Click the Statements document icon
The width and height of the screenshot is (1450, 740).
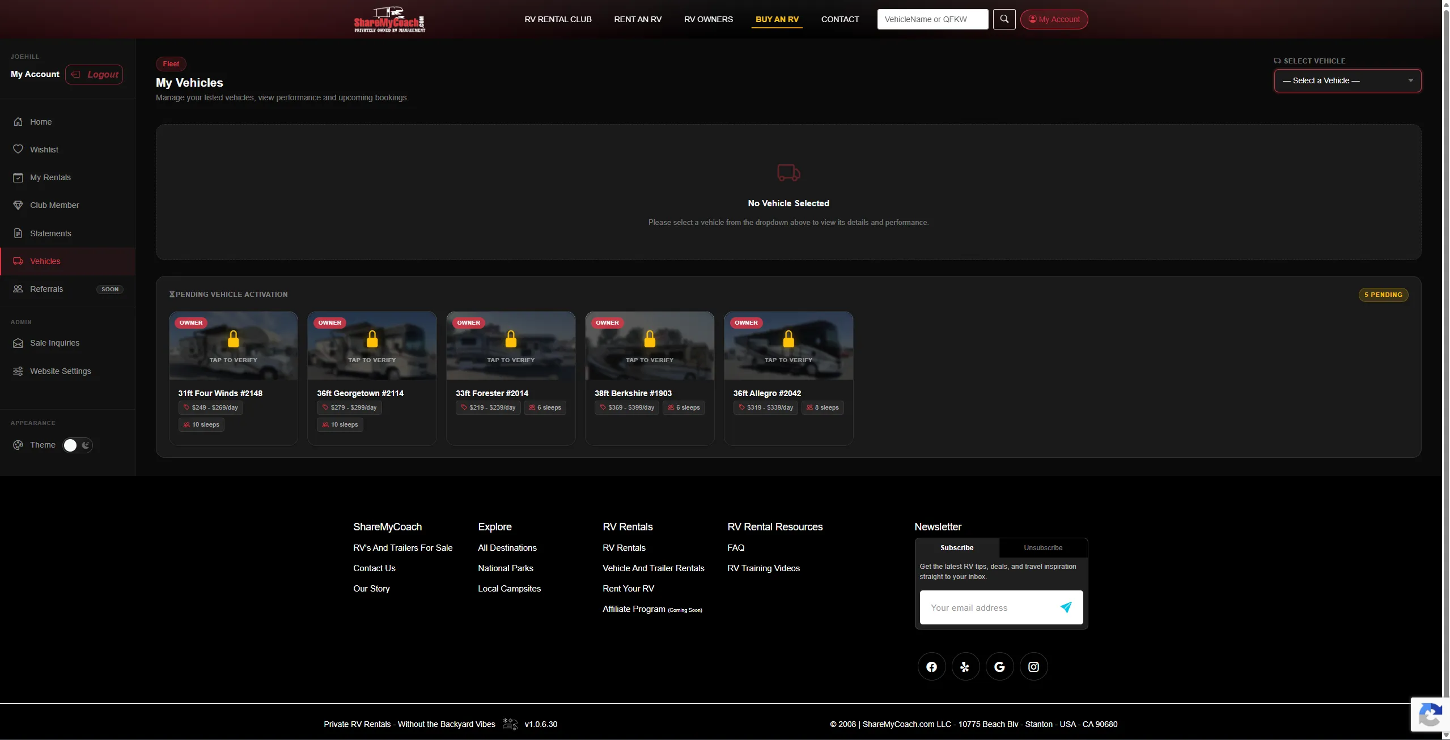[18, 233]
